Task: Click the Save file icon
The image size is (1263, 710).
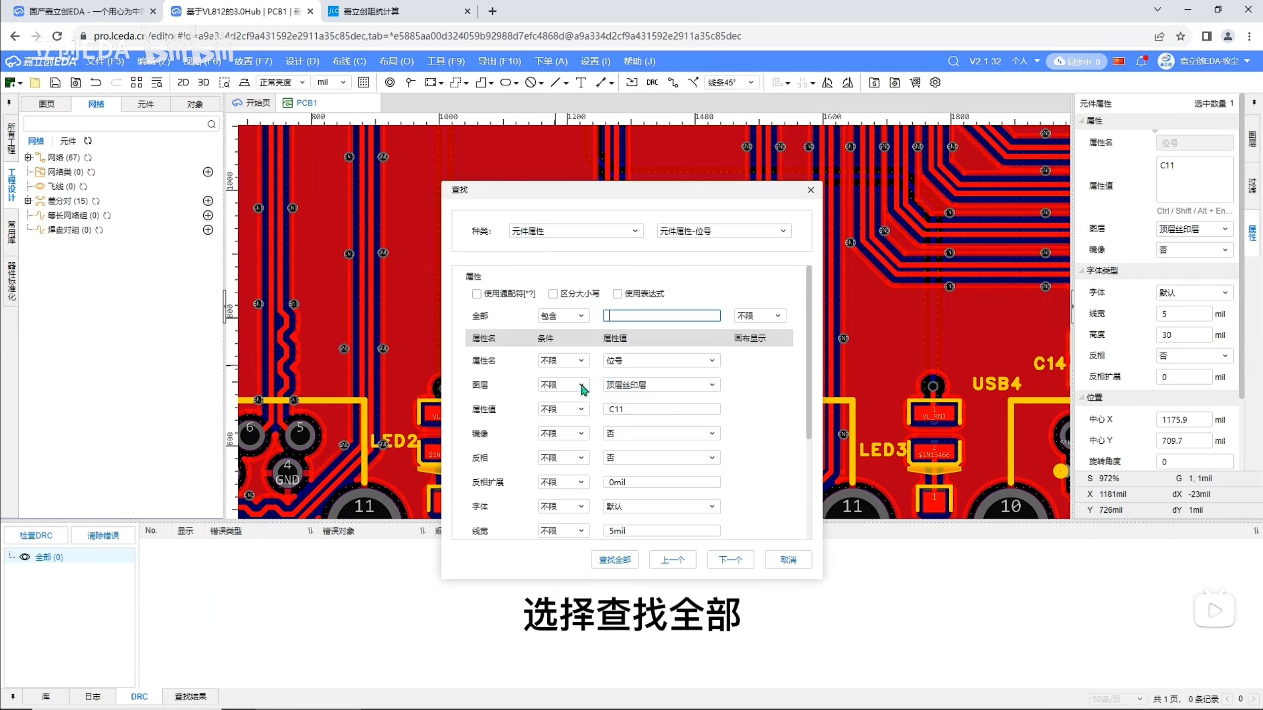Action: (55, 82)
